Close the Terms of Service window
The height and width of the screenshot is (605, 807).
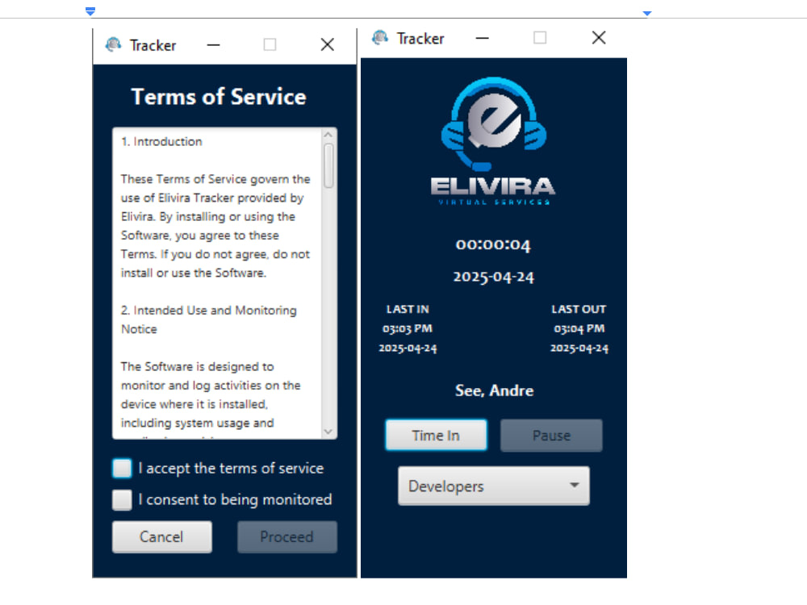coord(328,44)
